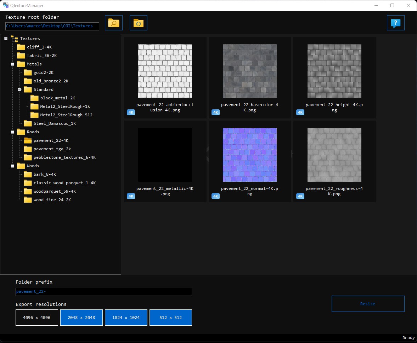The height and width of the screenshot is (343, 417).
Task: Toggle the 2048 x 2048 export resolution
Action: coord(81,318)
